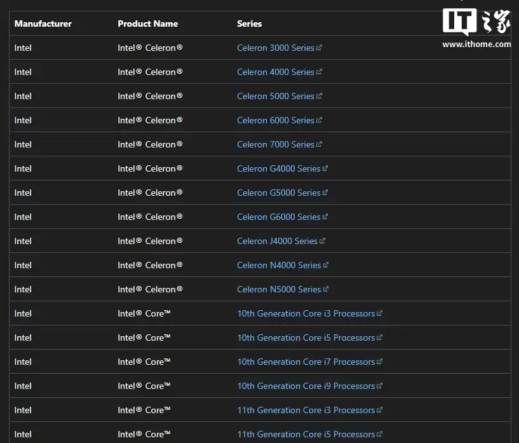519x443 pixels.
Task: Open the Celeron G6000 Series link
Action: click(278, 217)
